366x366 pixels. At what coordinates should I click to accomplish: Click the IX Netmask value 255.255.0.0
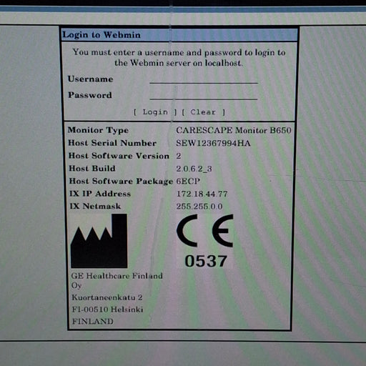click(199, 207)
